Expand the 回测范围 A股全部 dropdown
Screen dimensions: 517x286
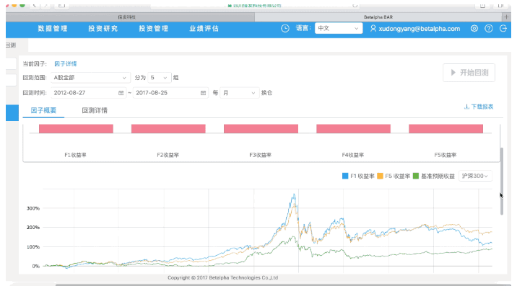pyautogui.click(x=90, y=78)
